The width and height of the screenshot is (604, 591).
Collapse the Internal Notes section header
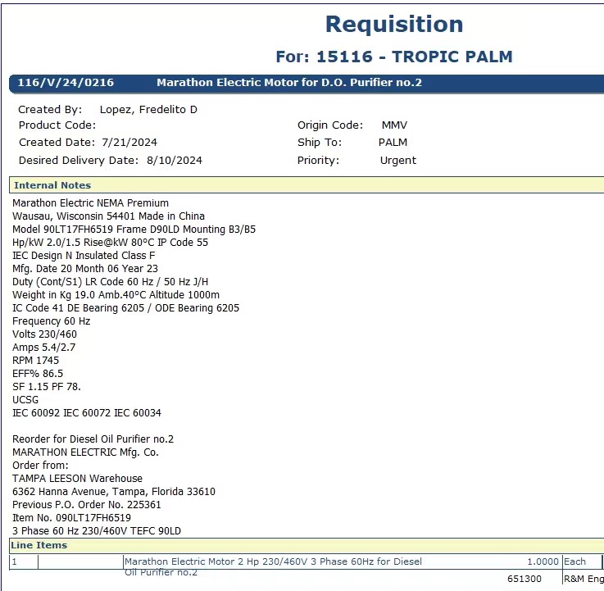tap(52, 185)
